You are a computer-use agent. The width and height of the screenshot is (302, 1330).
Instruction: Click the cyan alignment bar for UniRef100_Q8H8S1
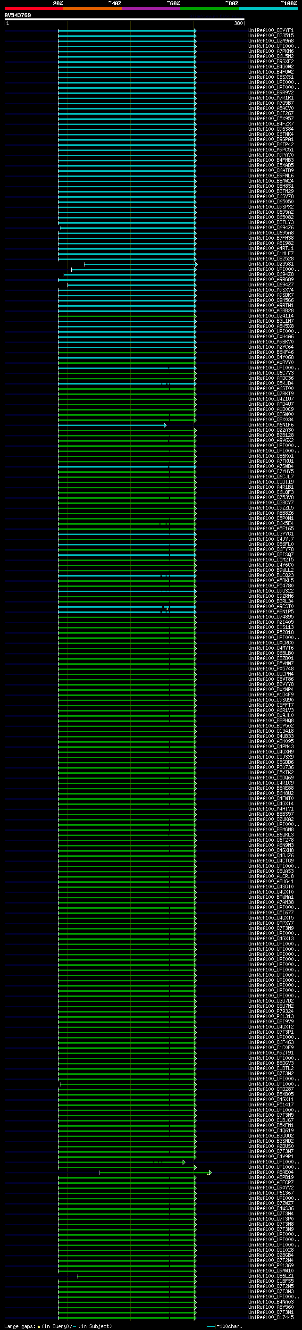127,186
